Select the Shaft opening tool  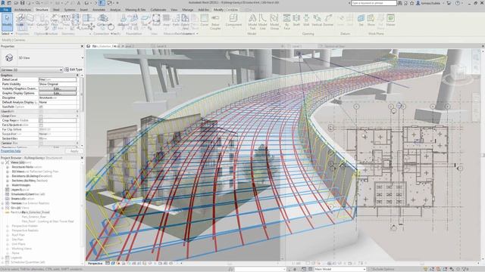(296, 20)
